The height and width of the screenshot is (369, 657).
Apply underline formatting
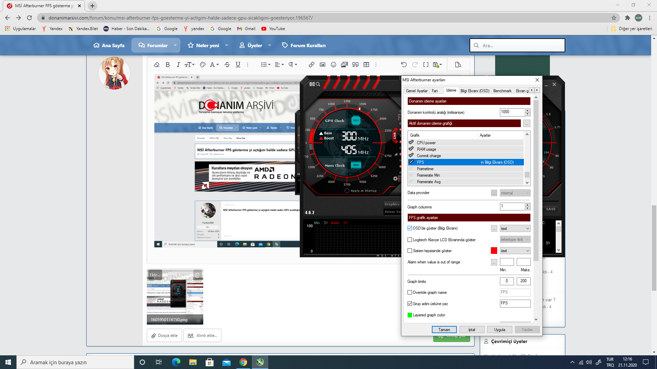(238, 65)
